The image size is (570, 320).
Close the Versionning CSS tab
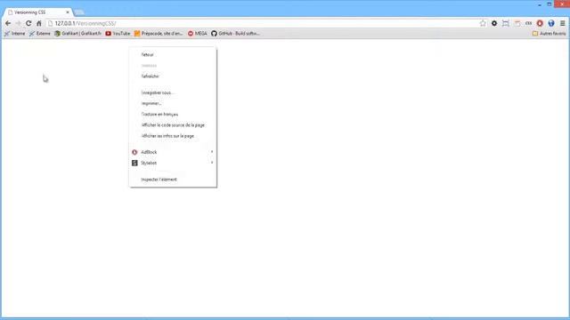[68, 12]
